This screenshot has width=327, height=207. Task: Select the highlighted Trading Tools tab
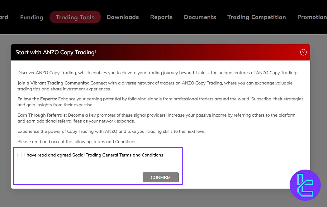coord(75,17)
